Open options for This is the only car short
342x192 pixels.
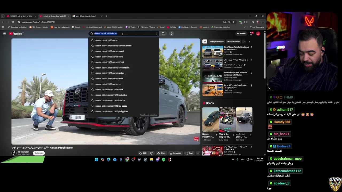[233, 135]
